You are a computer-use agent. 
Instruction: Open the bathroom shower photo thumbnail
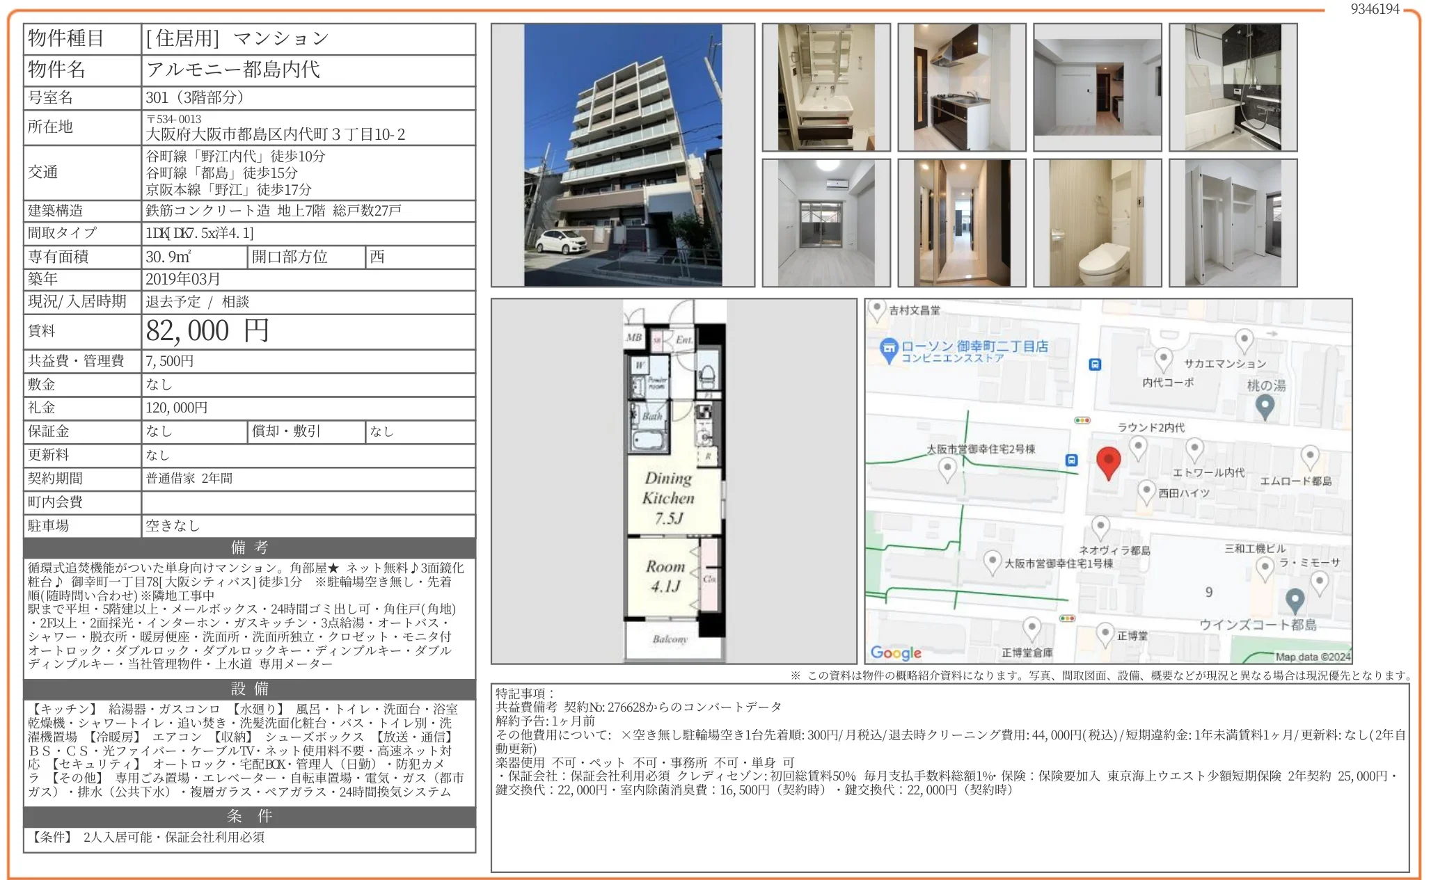click(x=1233, y=87)
